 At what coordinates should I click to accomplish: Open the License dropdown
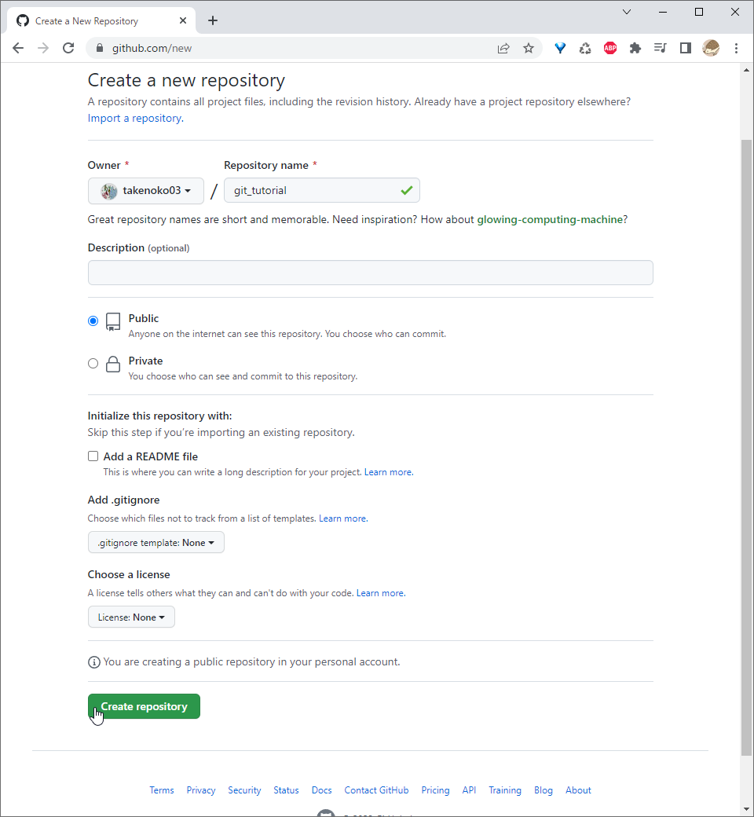[131, 617]
